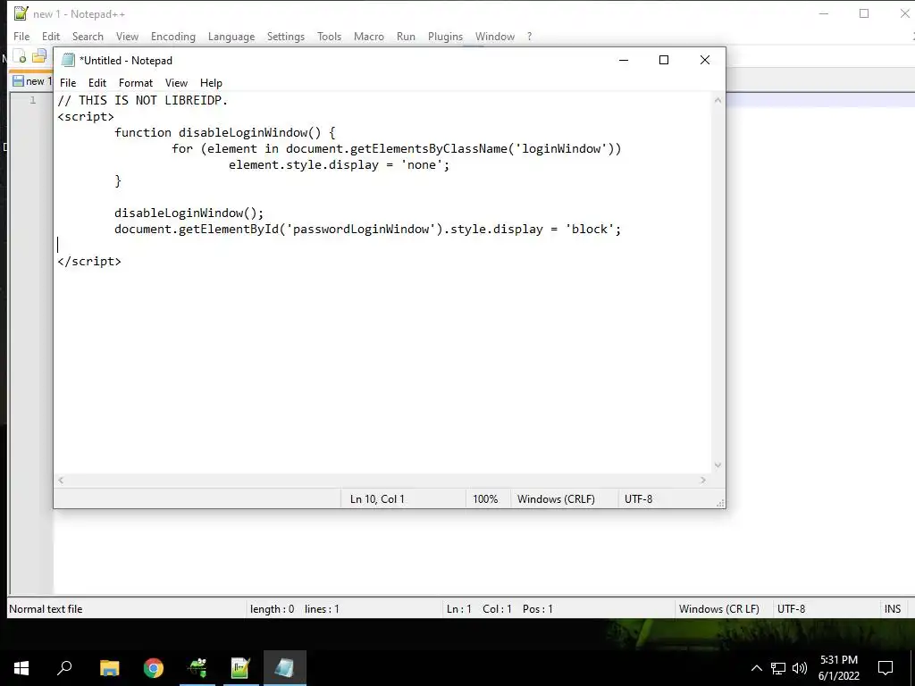Click the 'disableLoginWindow();' call line
The height and width of the screenshot is (686, 915).
click(189, 213)
